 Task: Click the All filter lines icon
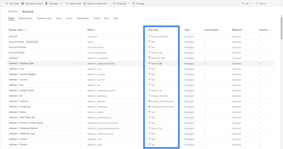243,4
